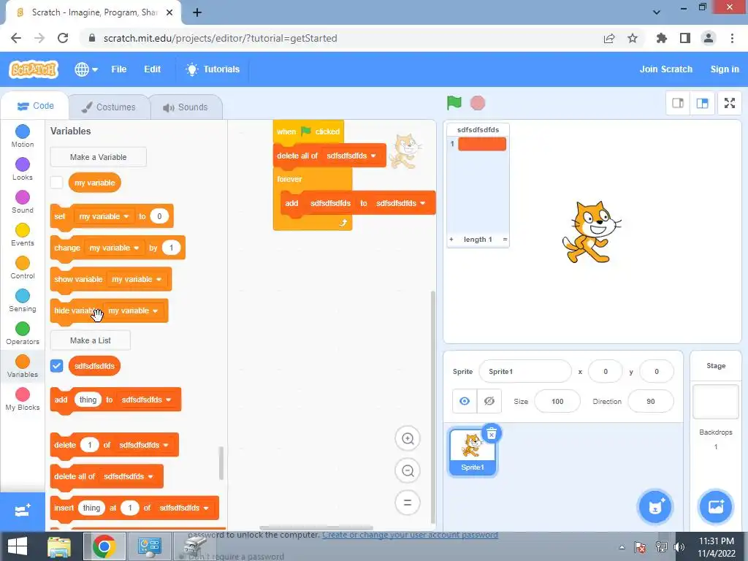Click the sprite y position field
The height and width of the screenshot is (561, 748).
657,372
